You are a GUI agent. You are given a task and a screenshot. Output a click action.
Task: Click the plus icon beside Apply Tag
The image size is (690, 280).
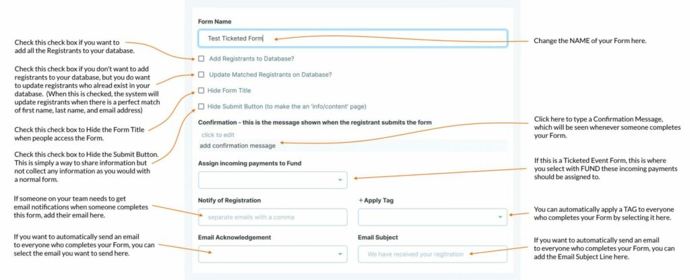[361, 201]
